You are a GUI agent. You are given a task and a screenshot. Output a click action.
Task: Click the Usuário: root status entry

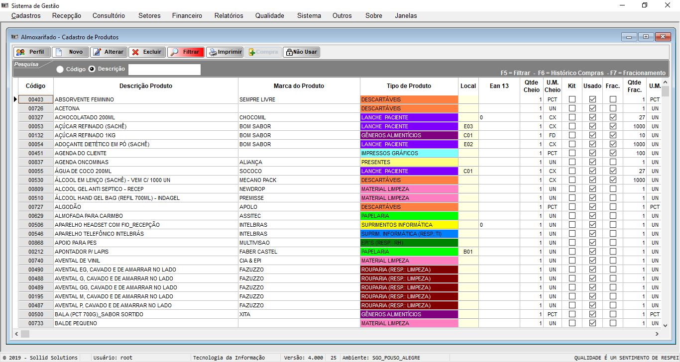click(x=113, y=358)
